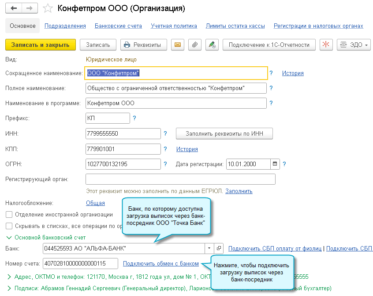
Task: Click the paperclip attachments icon
Action: coord(194,45)
